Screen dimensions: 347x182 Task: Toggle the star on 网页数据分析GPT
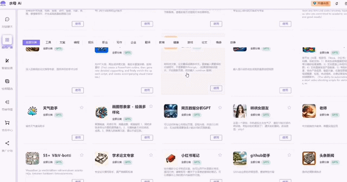pos(220,107)
